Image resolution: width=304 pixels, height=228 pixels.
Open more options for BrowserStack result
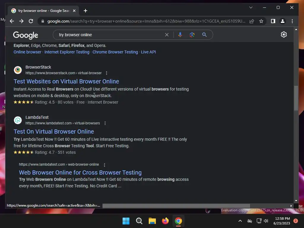click(x=107, y=73)
